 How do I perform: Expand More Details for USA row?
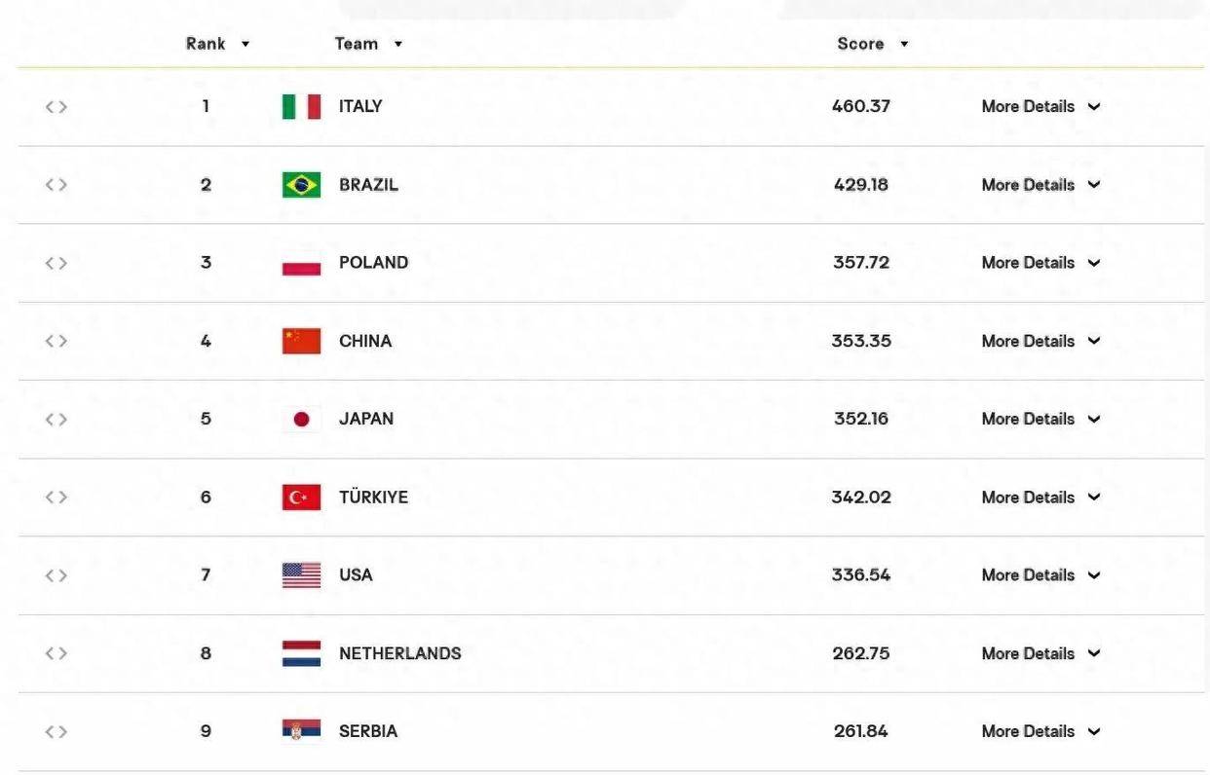(x=1040, y=575)
